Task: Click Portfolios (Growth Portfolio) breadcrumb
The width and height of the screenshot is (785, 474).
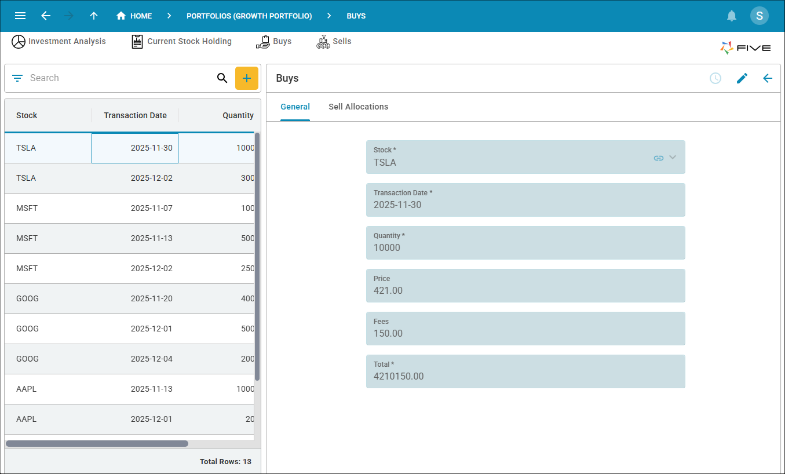Action: (x=249, y=16)
